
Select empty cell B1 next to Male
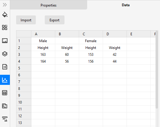tap(67, 41)
